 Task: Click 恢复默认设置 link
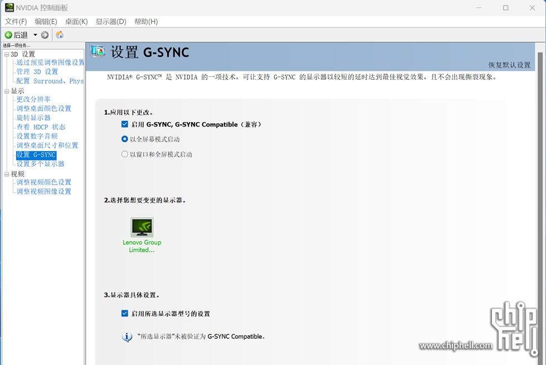point(509,65)
